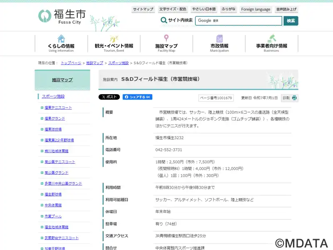Open Foreign language options
The image size is (333, 250).
pyautogui.click(x=256, y=9)
